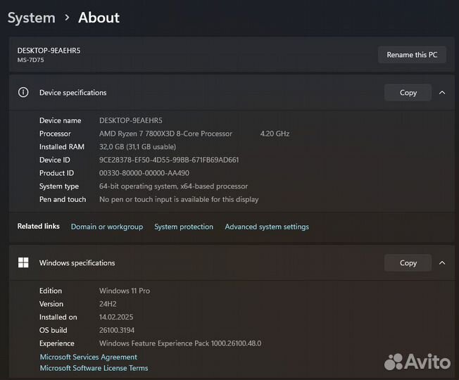Click the Windows logo icon
459x380 pixels.
click(23, 262)
